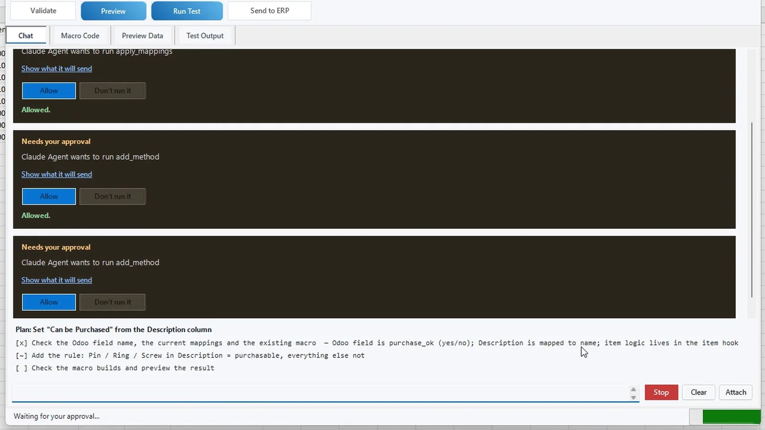The image size is (765, 430).
Task: Click the completed plan step about Odoo field name
Action: [377, 343]
